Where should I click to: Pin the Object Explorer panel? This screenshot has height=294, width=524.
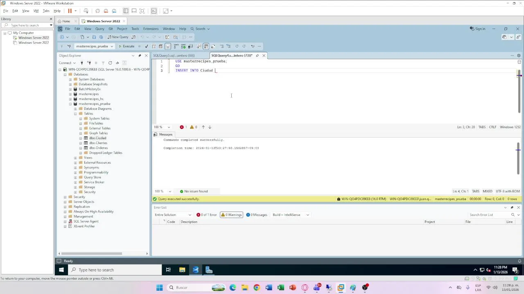point(140,56)
